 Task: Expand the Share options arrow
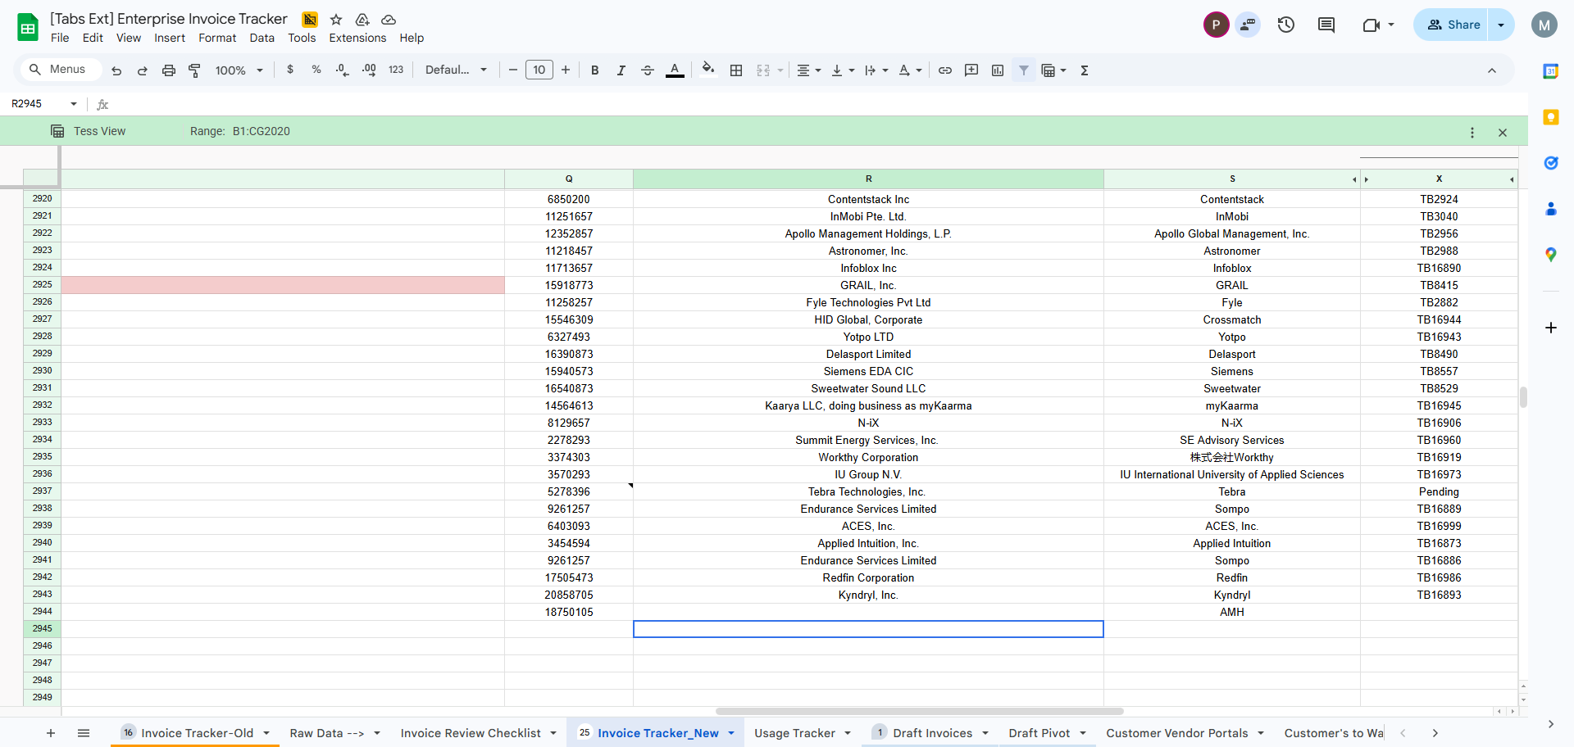(x=1501, y=25)
